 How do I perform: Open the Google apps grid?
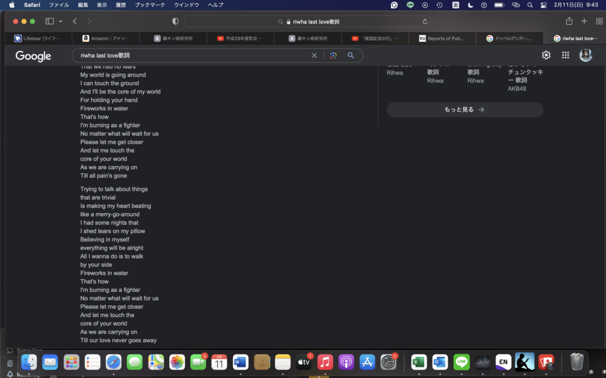pyautogui.click(x=566, y=55)
